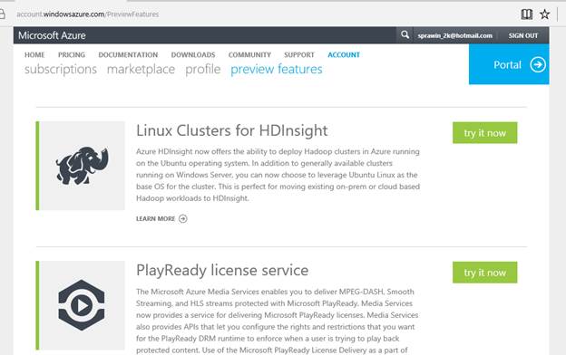
Task: Open the DOWNLOADS menu item
Action: tap(193, 54)
